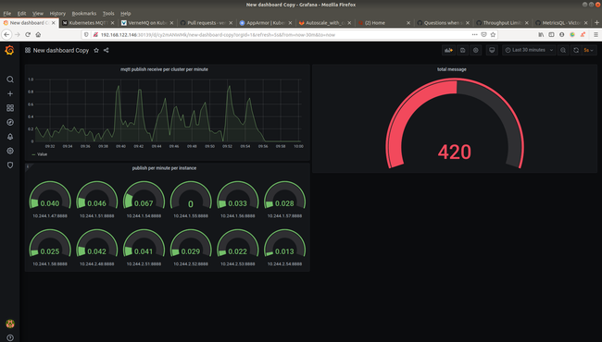Click the total message gauge value 420
602x342 pixels.
(x=454, y=152)
